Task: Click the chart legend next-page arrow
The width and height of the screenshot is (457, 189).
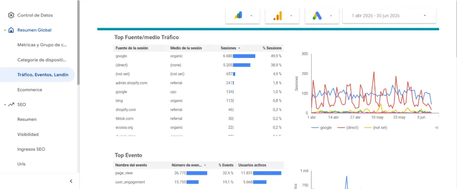Action: click(x=436, y=127)
